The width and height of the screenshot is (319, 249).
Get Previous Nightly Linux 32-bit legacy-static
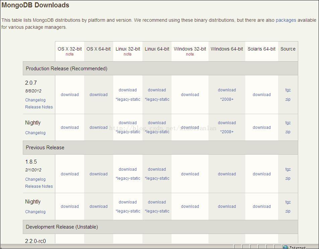tap(128, 211)
